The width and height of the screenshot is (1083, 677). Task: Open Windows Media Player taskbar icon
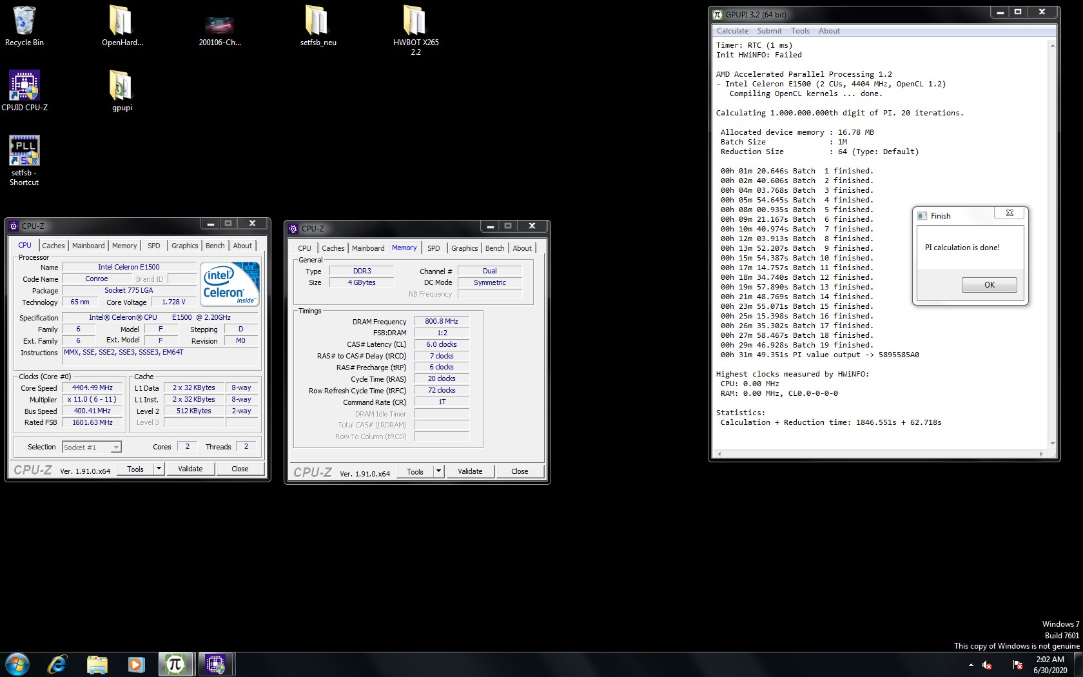pyautogui.click(x=136, y=664)
